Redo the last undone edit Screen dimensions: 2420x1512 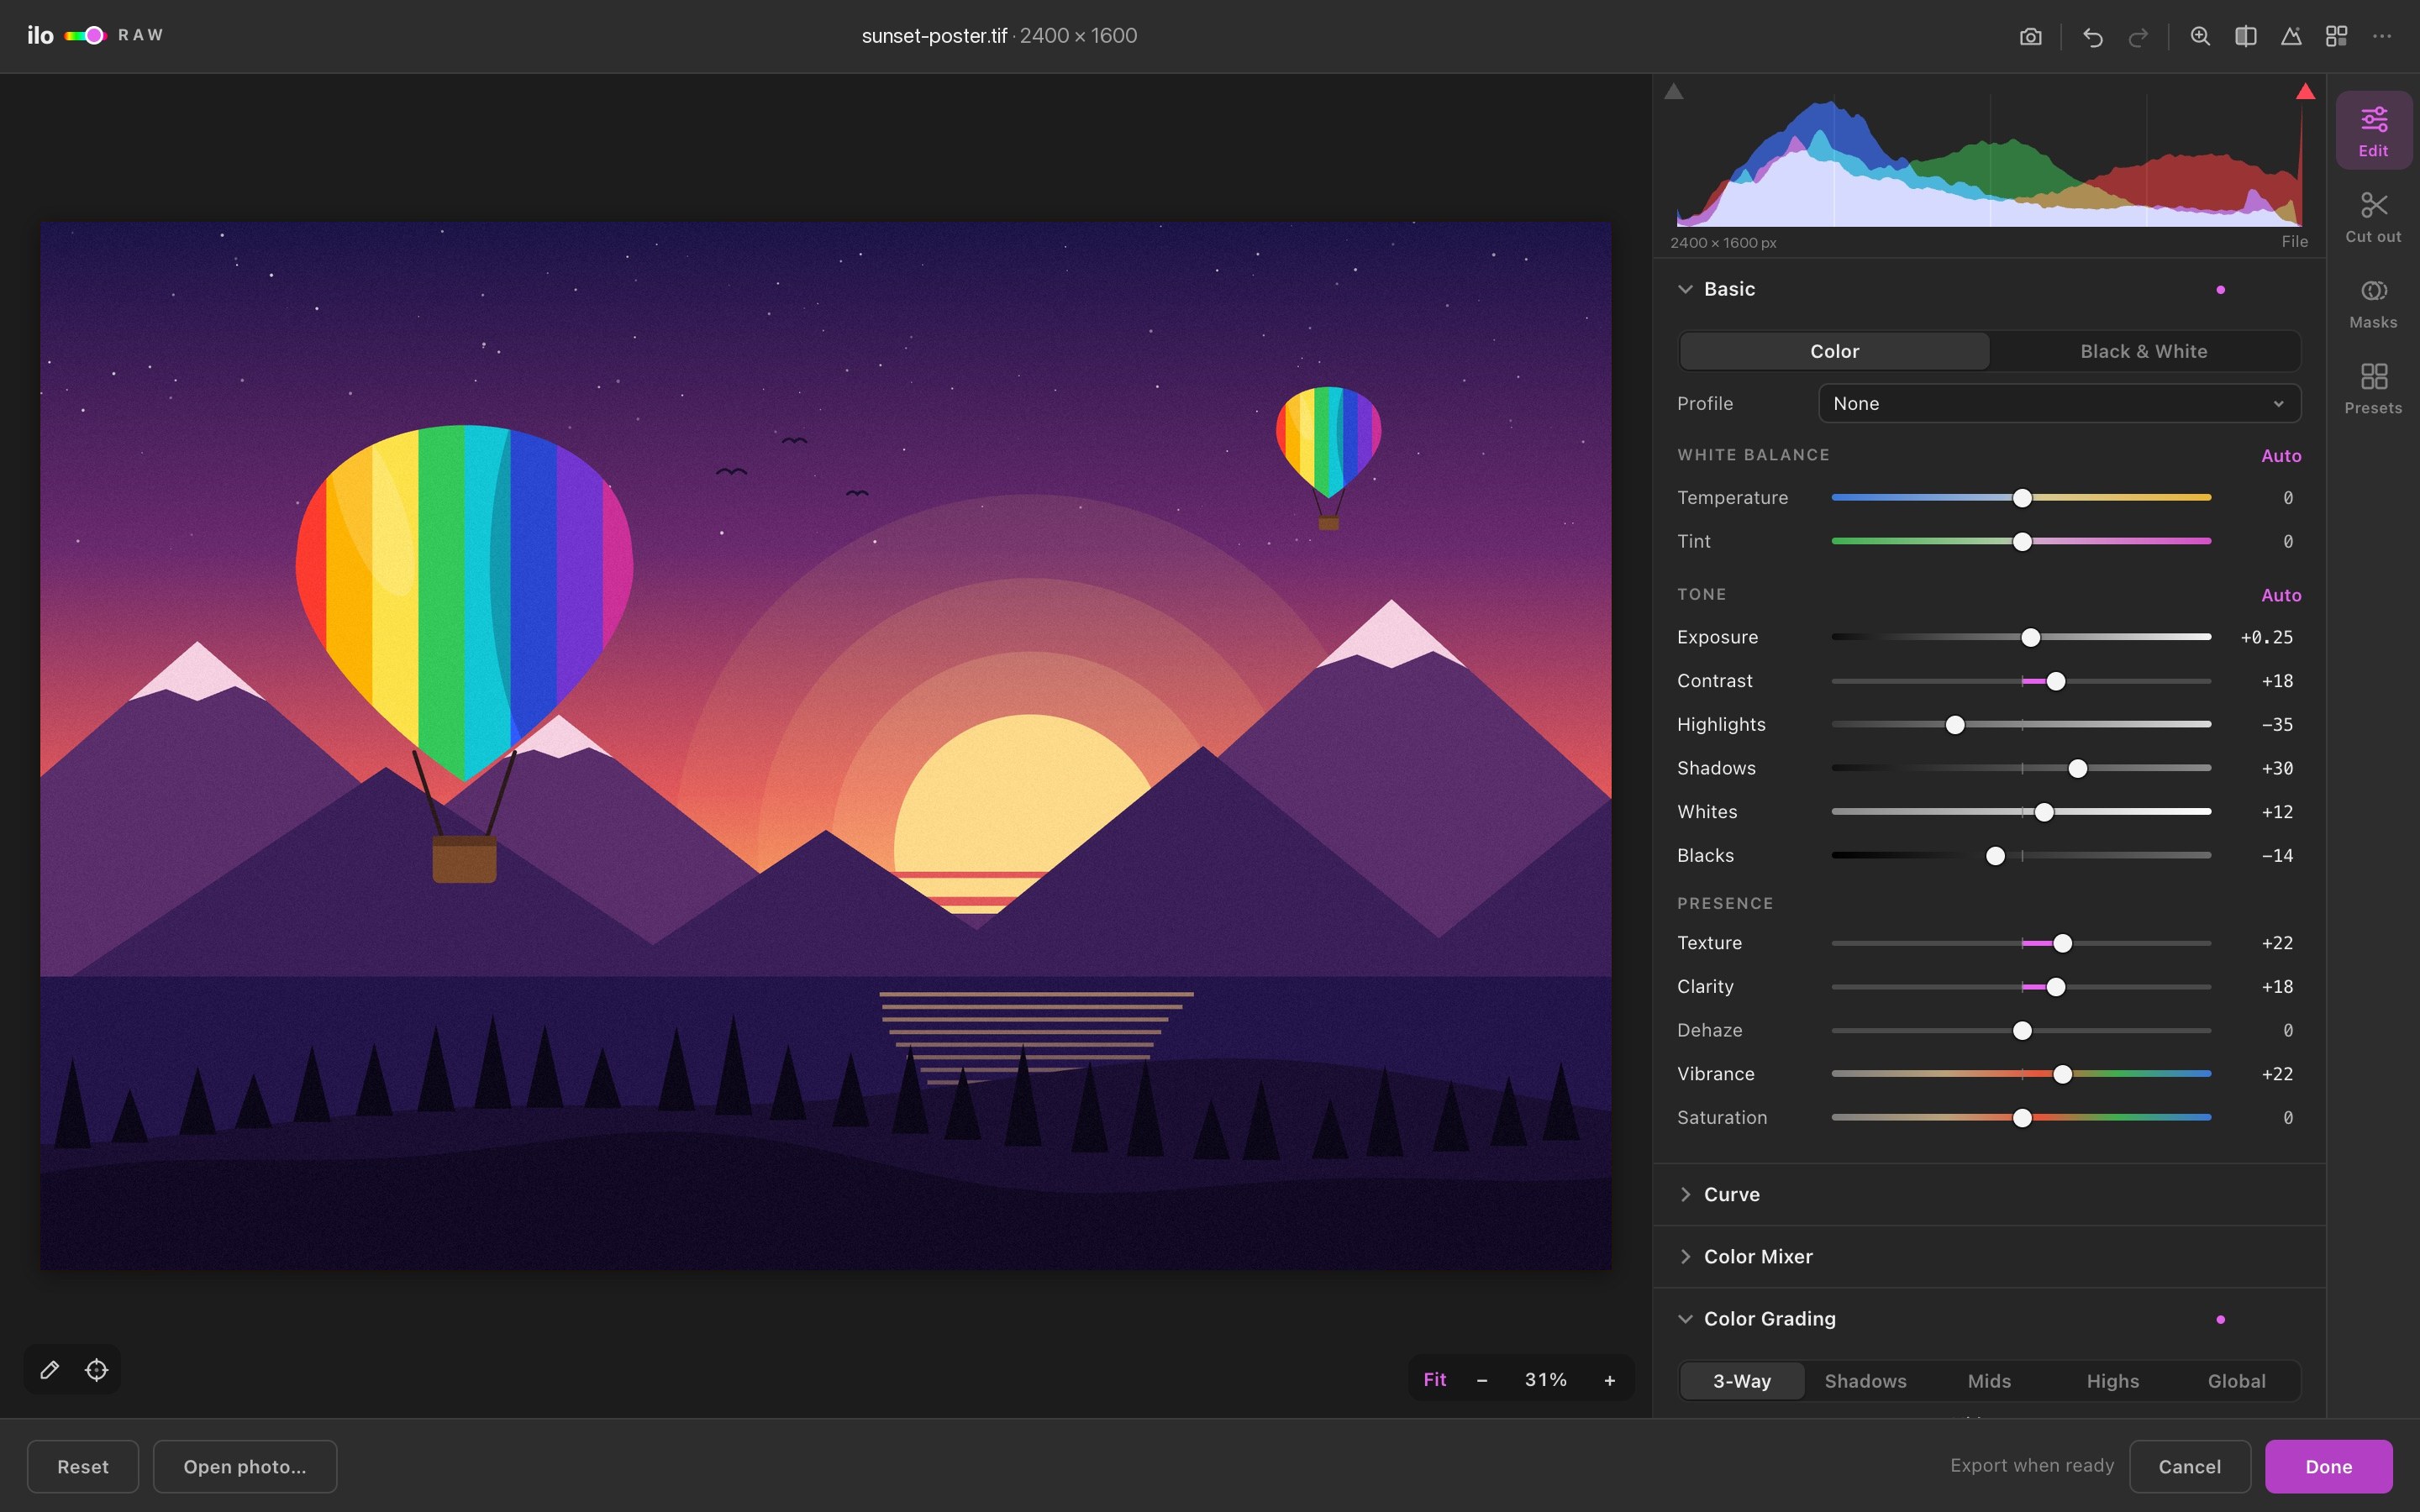2138,37
